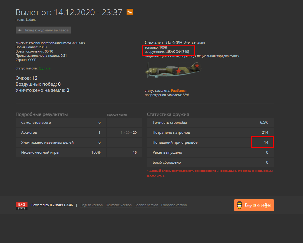This screenshot has height=243, width=303.
Task: Click the 'Уничтожено на земле: 0' text
Action: click(42, 90)
